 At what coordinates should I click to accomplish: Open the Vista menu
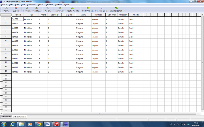(x=17, y=5)
